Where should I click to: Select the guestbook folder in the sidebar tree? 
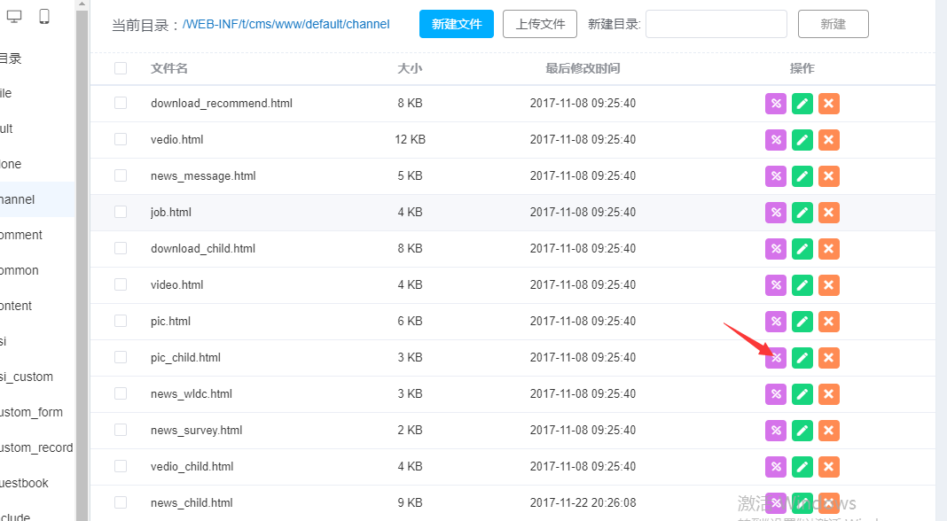point(24,484)
